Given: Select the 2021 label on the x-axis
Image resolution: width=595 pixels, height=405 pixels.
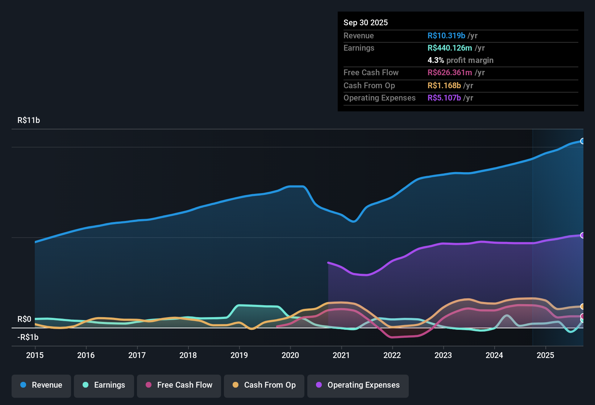Looking at the screenshot, I should (x=341, y=355).
